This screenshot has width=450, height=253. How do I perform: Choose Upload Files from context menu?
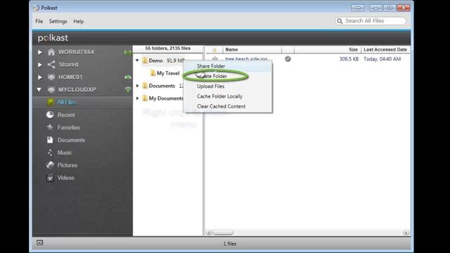pyautogui.click(x=228, y=86)
